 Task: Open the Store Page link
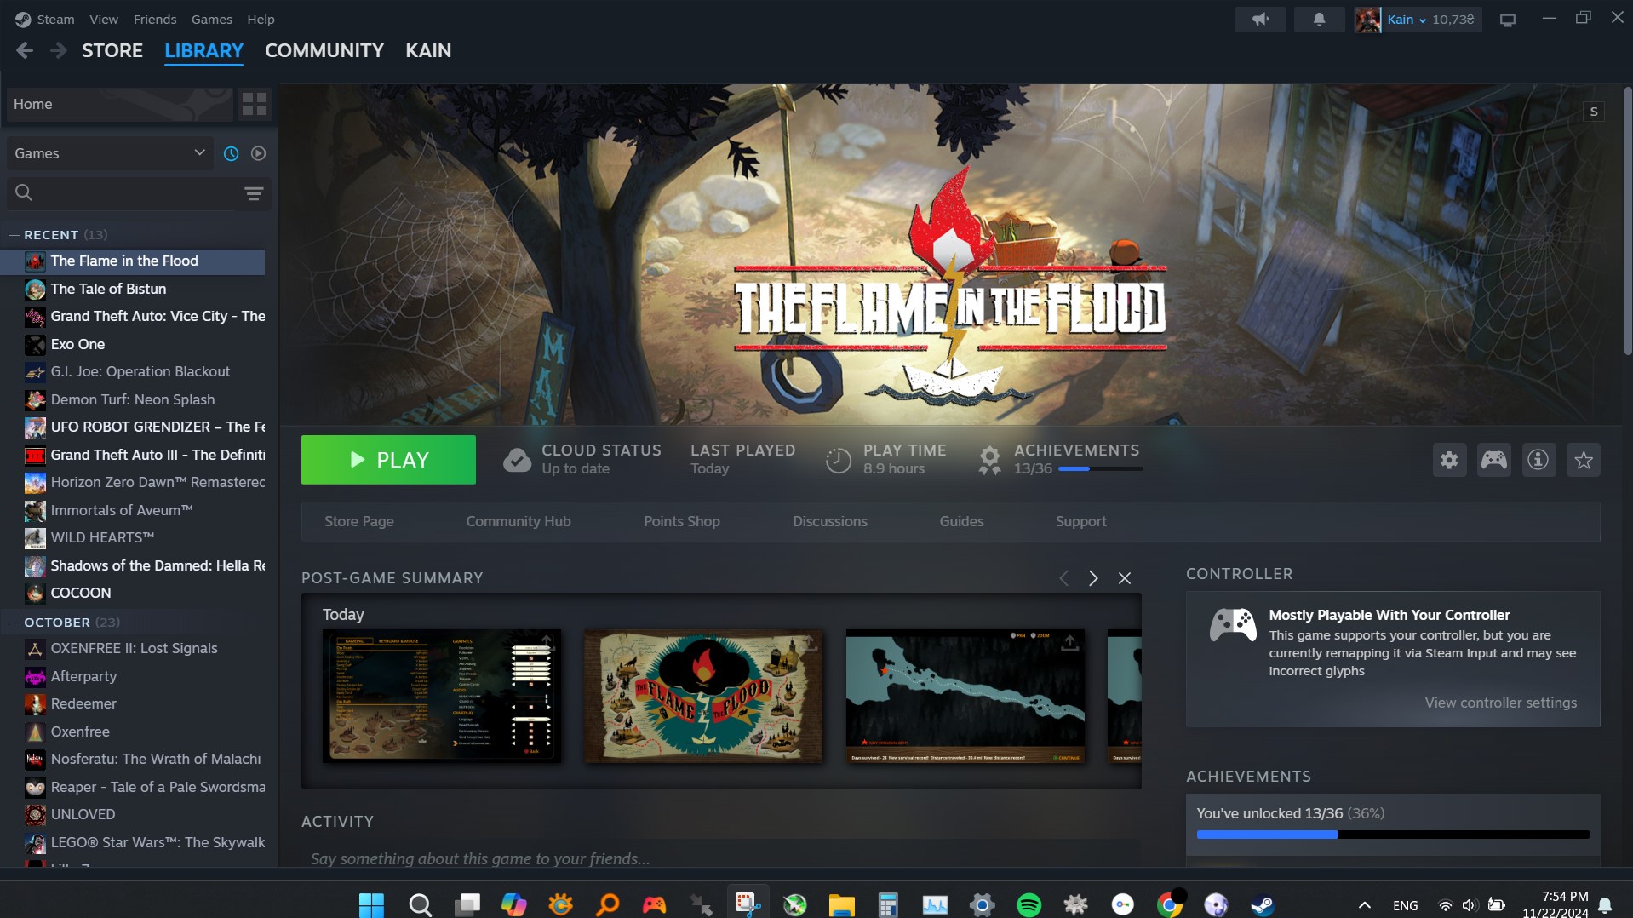359,521
